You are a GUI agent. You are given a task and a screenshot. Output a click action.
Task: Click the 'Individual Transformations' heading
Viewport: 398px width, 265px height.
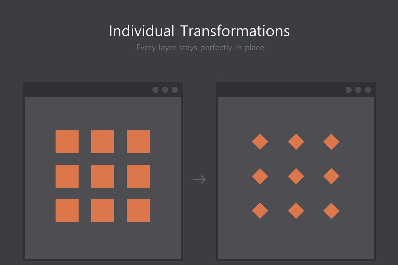pos(199,30)
